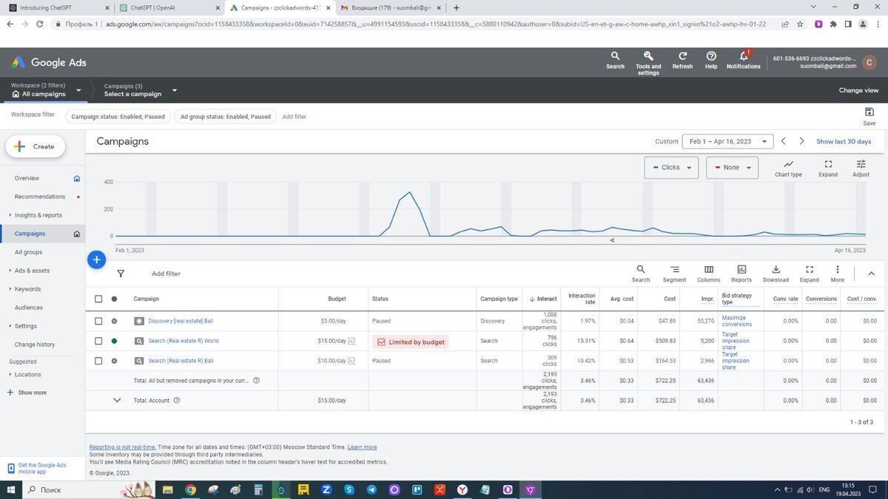The height and width of the screenshot is (499, 888).
Task: Click the Change view button
Action: tap(858, 90)
